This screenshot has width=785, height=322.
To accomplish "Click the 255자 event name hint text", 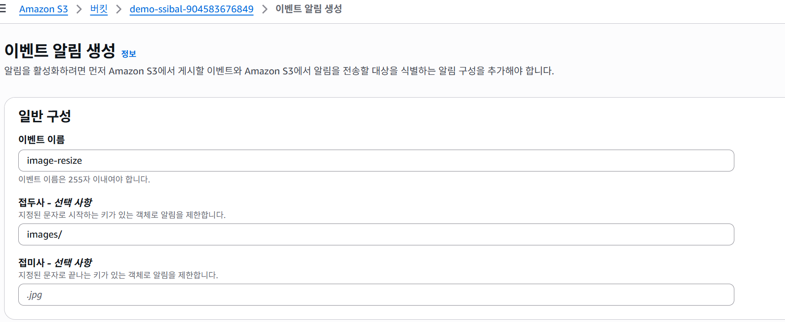I will pos(84,179).
